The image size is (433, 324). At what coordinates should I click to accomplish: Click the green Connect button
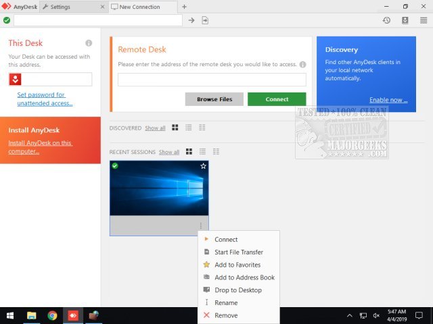click(x=277, y=99)
